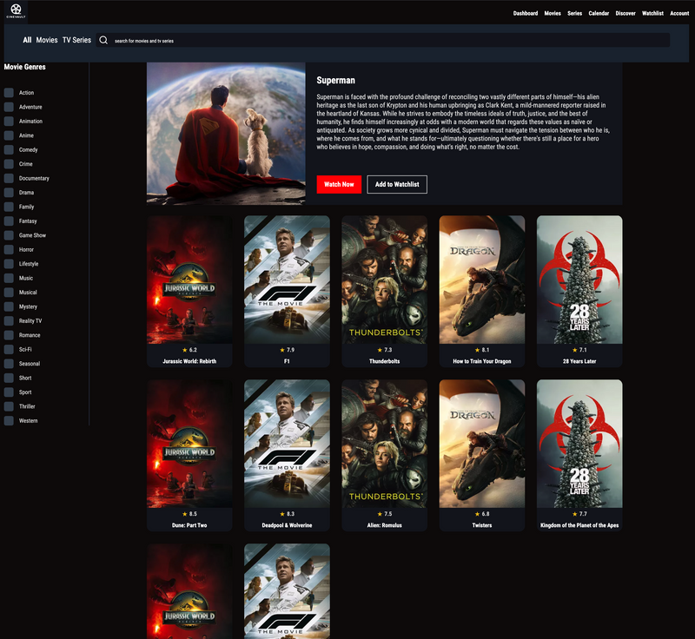Click the Thunderbolts title text

(x=385, y=361)
